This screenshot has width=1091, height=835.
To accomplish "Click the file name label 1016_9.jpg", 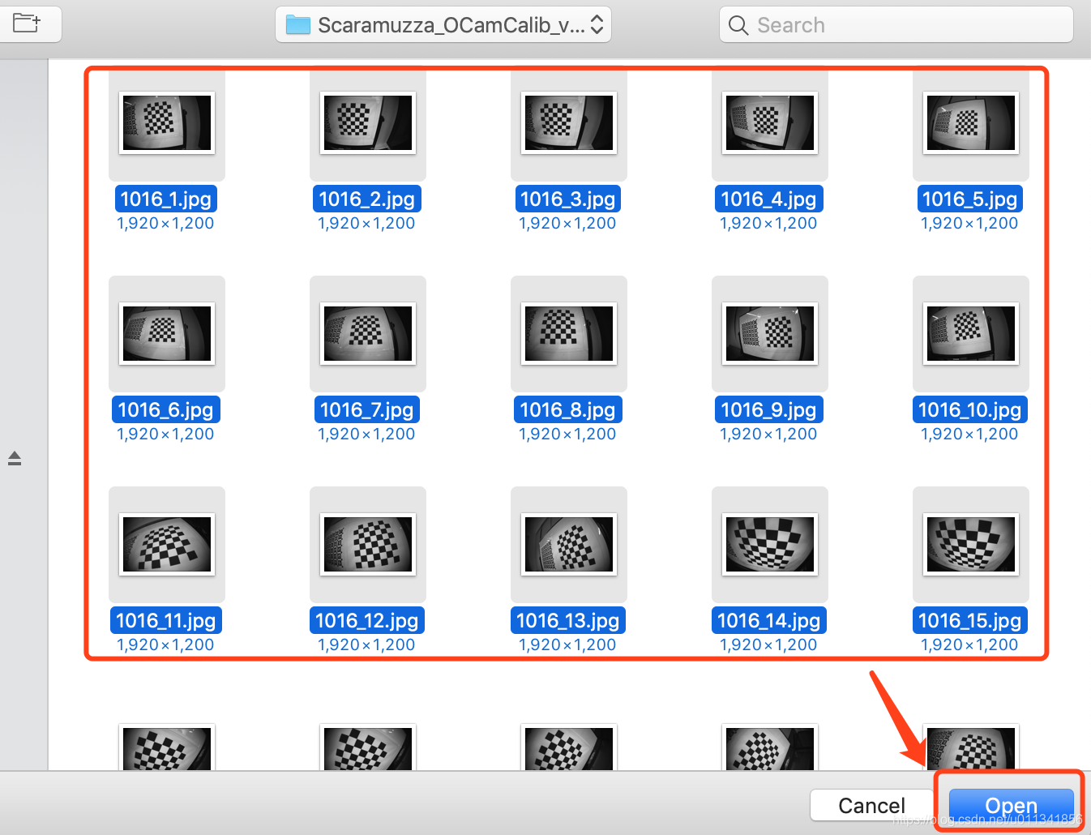I will [768, 409].
